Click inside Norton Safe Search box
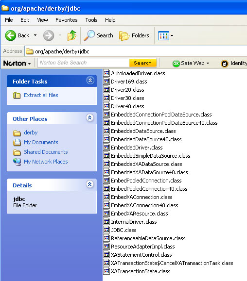The image size is (247, 281). [83, 63]
